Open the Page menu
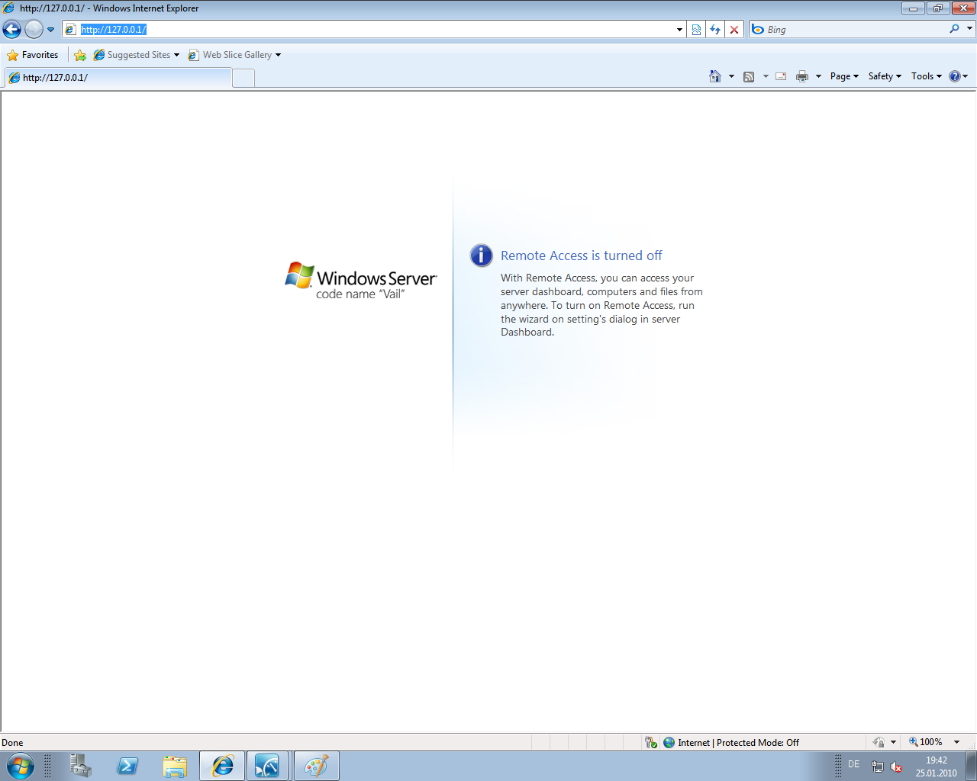This screenshot has height=781, width=977. click(x=844, y=76)
